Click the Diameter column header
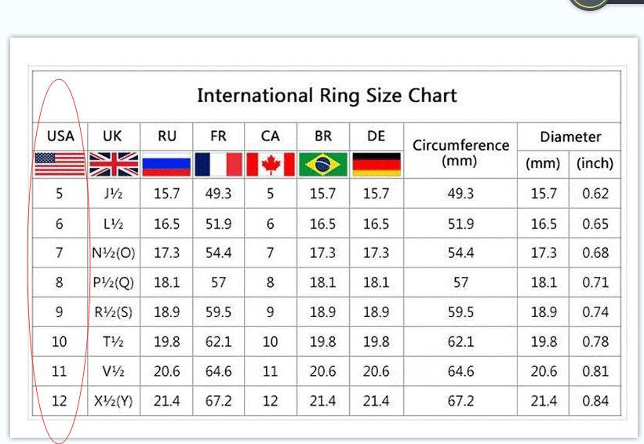 [569, 136]
